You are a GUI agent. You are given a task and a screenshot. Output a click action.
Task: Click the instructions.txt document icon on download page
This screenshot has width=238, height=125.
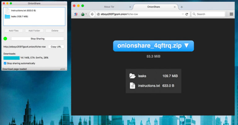tap(132, 86)
